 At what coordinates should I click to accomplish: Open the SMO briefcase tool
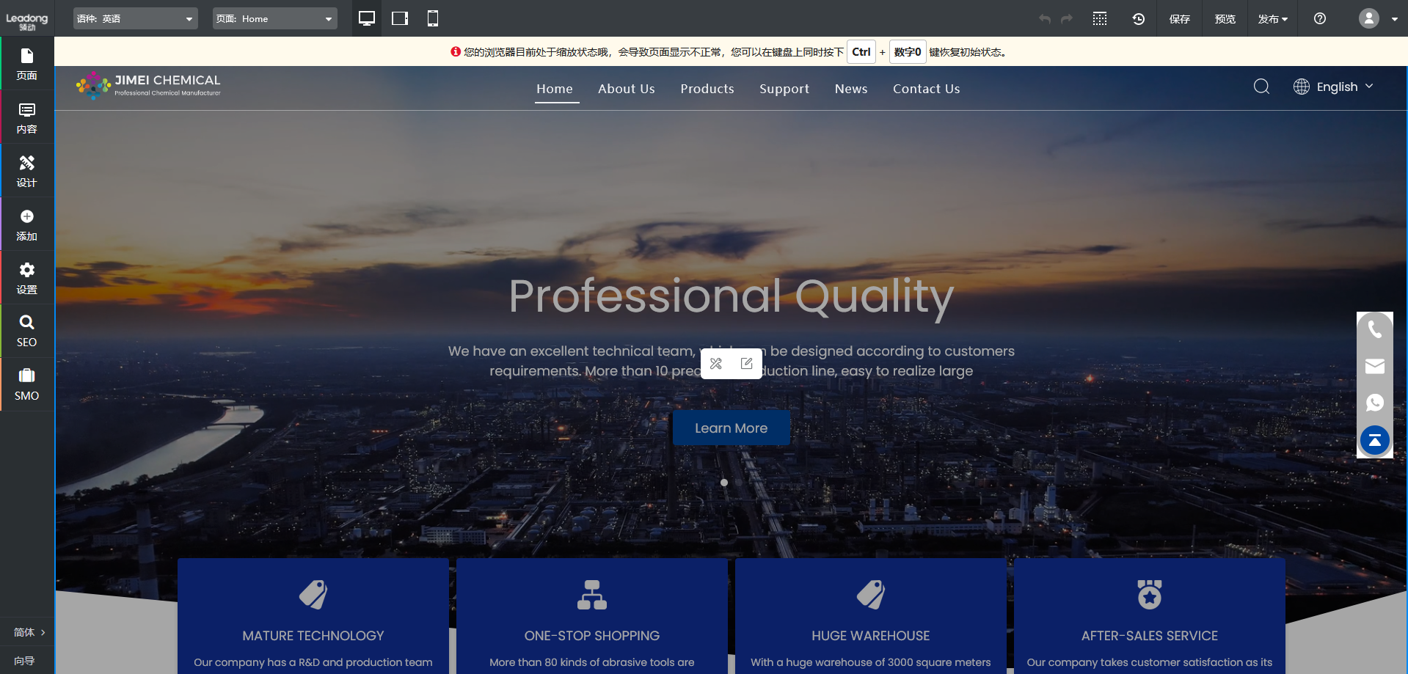tap(26, 384)
